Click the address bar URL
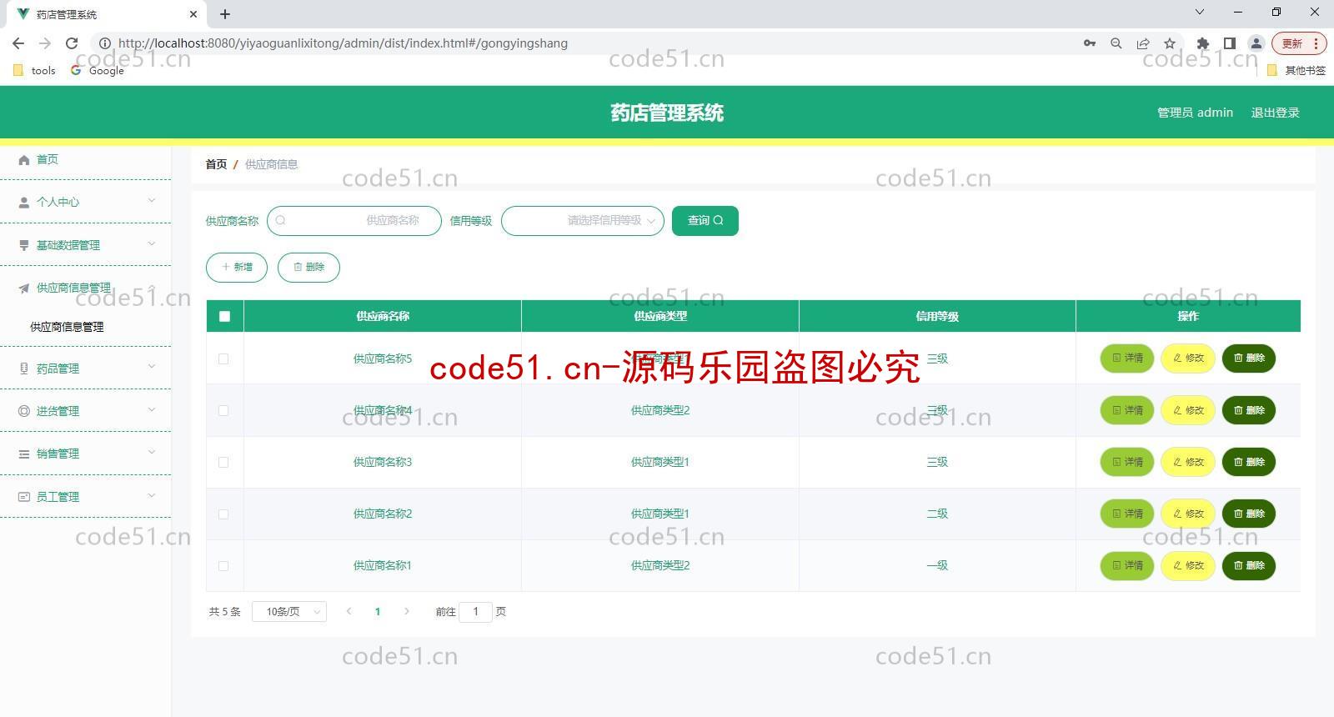Image resolution: width=1334 pixels, height=717 pixels. tap(343, 43)
